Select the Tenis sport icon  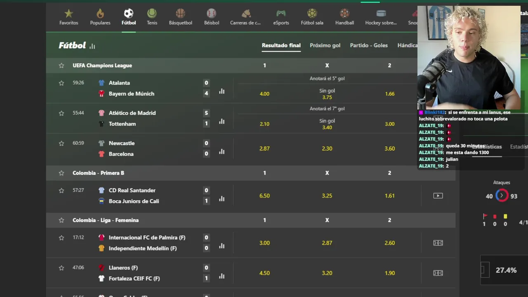tap(152, 17)
